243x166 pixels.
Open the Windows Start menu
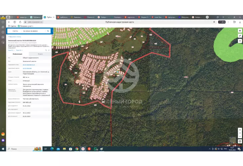(3, 149)
